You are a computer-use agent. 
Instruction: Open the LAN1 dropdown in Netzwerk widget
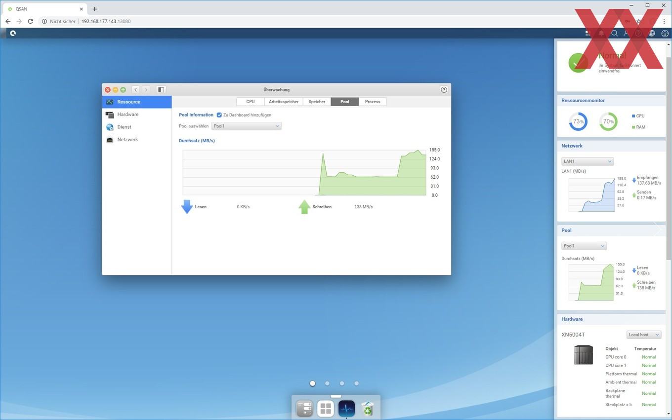click(588, 161)
